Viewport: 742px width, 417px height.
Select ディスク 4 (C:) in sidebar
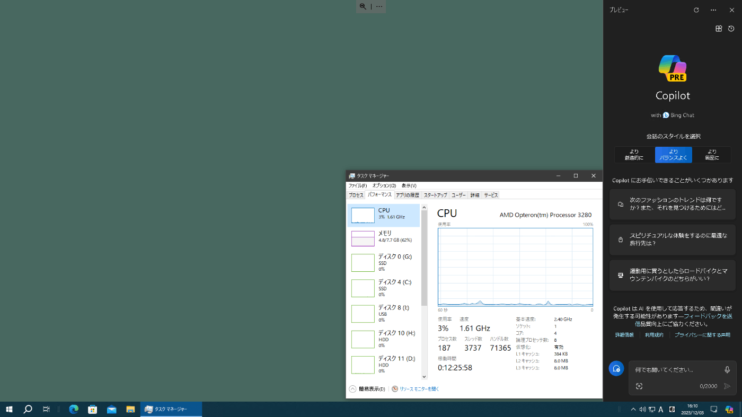(384, 288)
